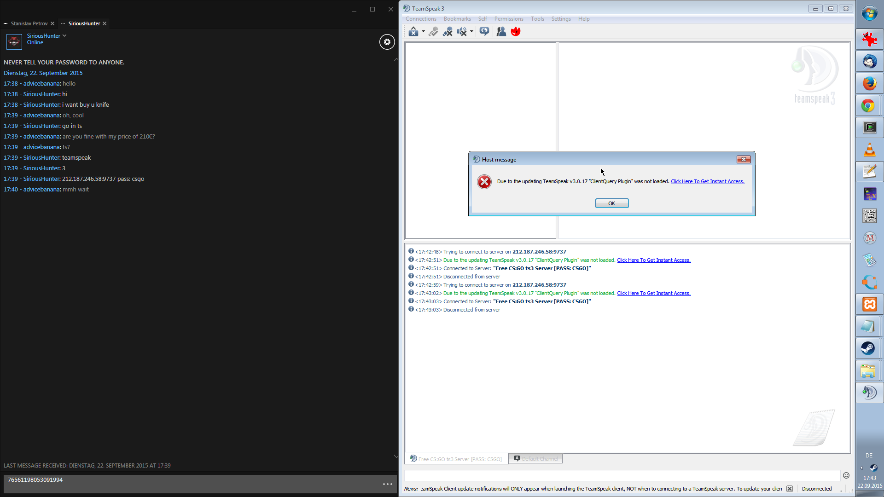Expand the SiriousHunter name dropdown chevron
This screenshot has width=884, height=497.
tap(64, 35)
